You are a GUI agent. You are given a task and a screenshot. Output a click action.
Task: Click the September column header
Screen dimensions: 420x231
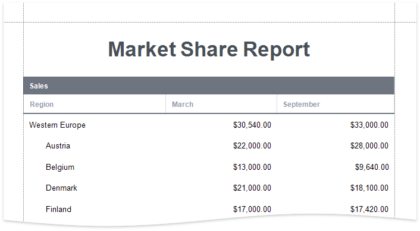tap(302, 105)
